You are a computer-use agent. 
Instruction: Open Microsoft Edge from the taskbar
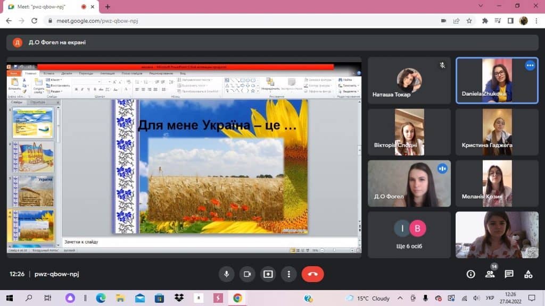[101, 298]
